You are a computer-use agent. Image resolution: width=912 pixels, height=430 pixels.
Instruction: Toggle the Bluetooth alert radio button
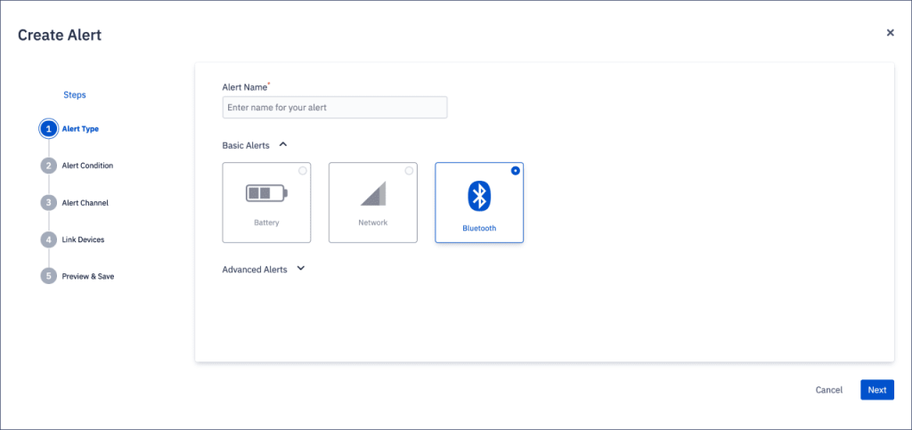tap(516, 171)
